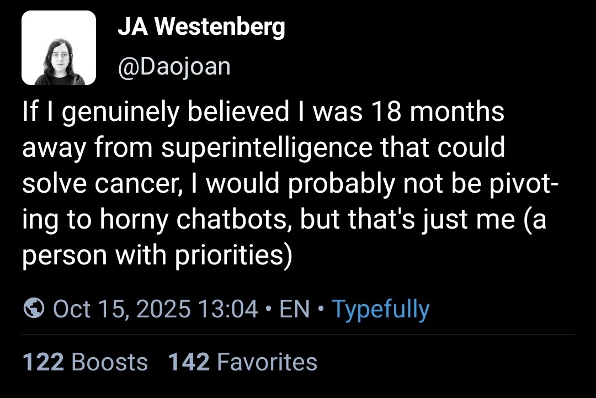The height and width of the screenshot is (398, 596).
Task: Click the @Daojoan handle
Action: (174, 66)
